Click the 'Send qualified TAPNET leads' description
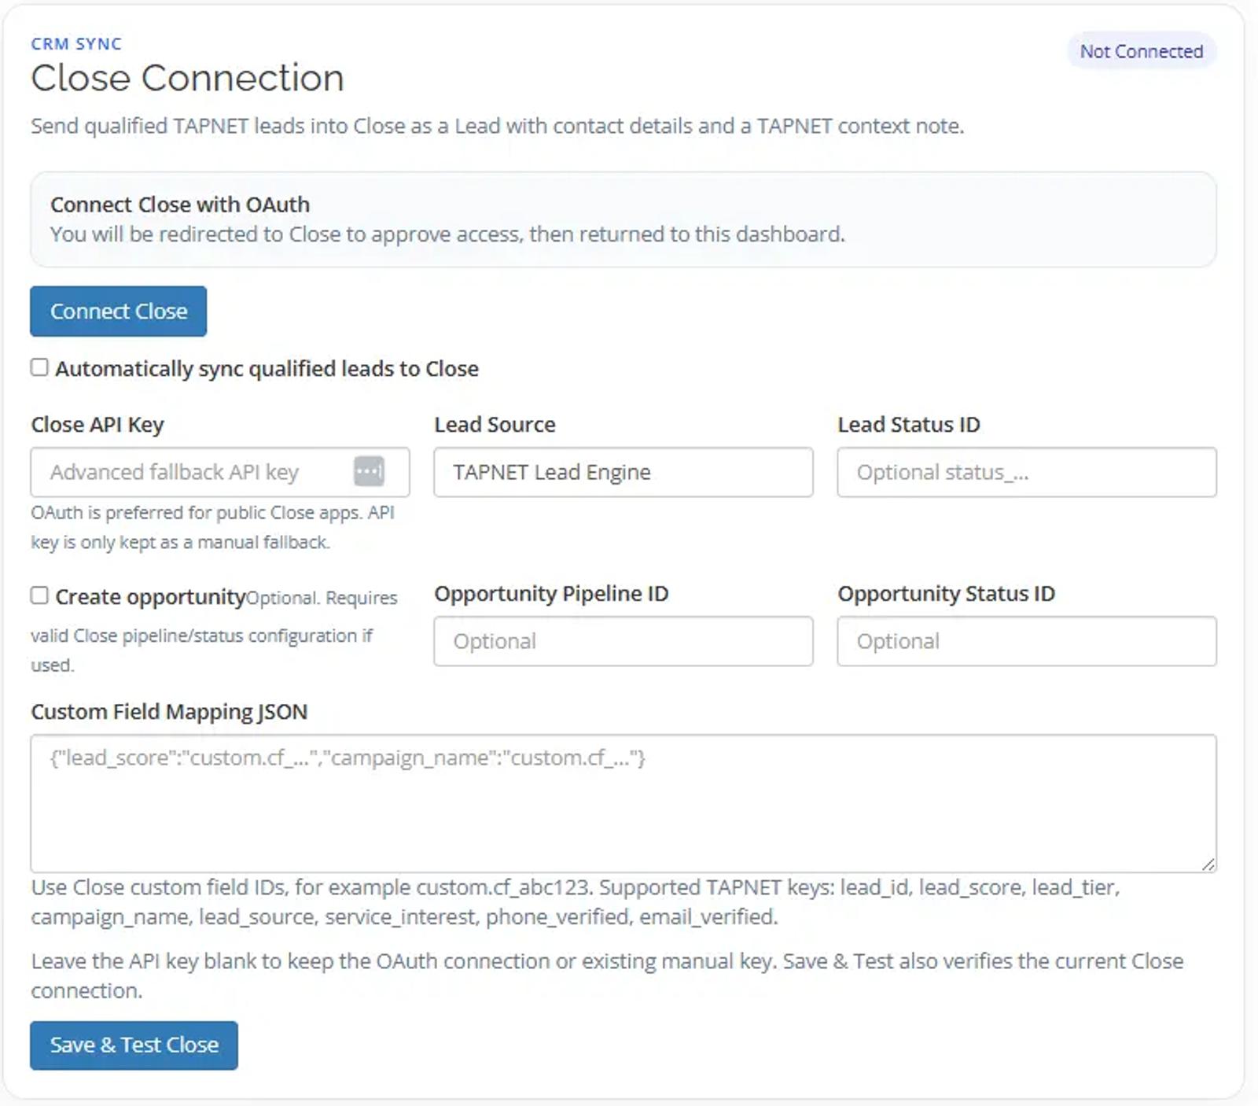The width and height of the screenshot is (1258, 1106). [x=497, y=126]
